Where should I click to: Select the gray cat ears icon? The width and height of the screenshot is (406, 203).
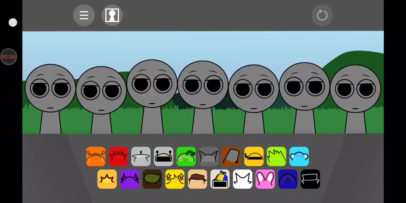pos(209,156)
